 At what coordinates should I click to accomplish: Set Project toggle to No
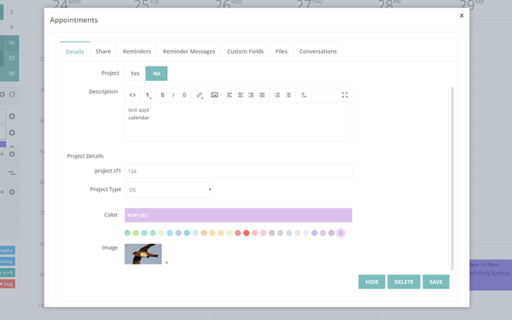coord(156,73)
